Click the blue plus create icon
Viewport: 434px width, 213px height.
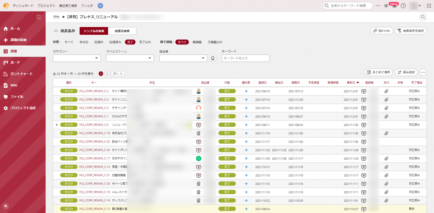100,6
